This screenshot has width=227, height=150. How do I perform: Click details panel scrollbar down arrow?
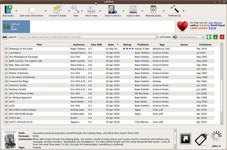tap(175, 148)
